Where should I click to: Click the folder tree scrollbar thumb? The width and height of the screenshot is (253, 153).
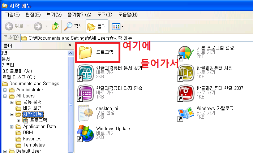coord(71,104)
